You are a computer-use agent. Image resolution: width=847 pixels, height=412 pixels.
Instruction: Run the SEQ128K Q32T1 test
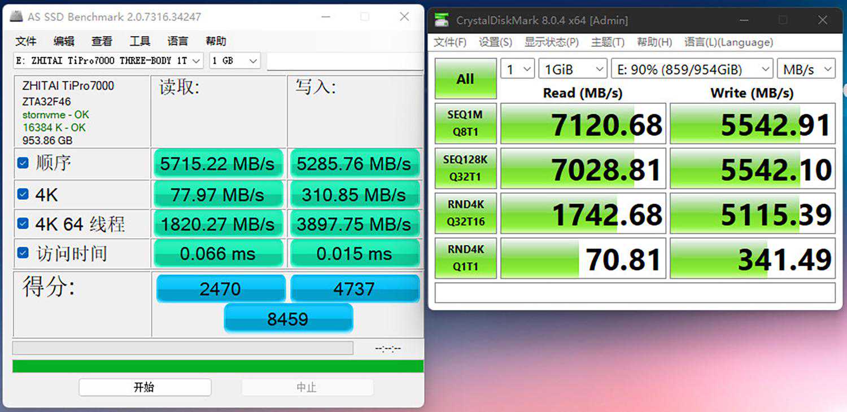point(466,168)
